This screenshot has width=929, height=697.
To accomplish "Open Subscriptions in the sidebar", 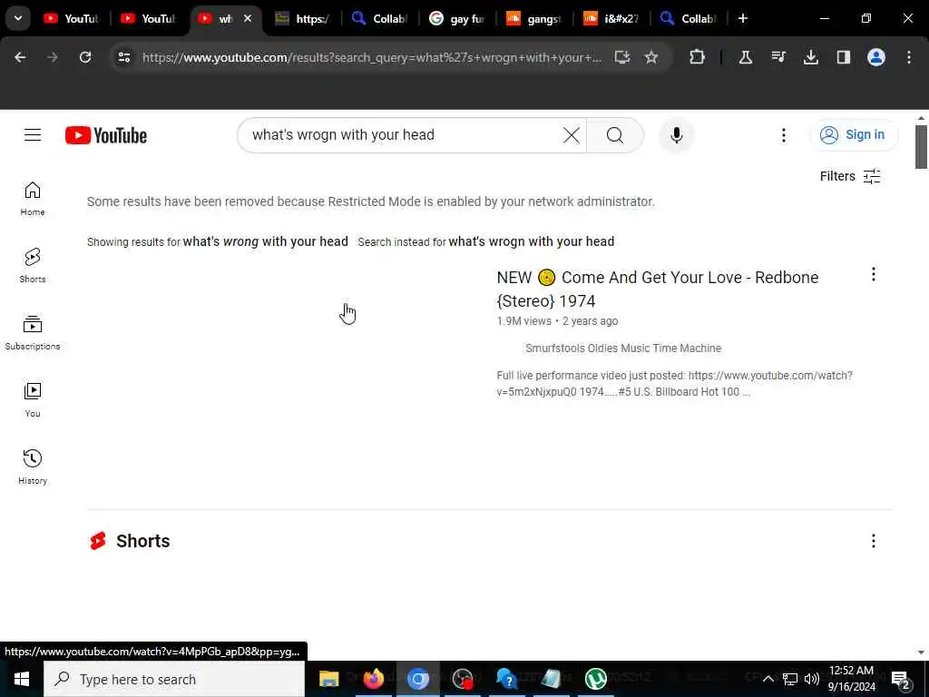I will point(33,332).
